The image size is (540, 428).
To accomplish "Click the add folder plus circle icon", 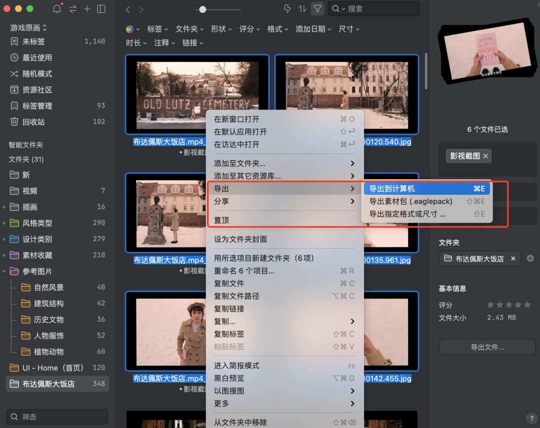I will 530,258.
